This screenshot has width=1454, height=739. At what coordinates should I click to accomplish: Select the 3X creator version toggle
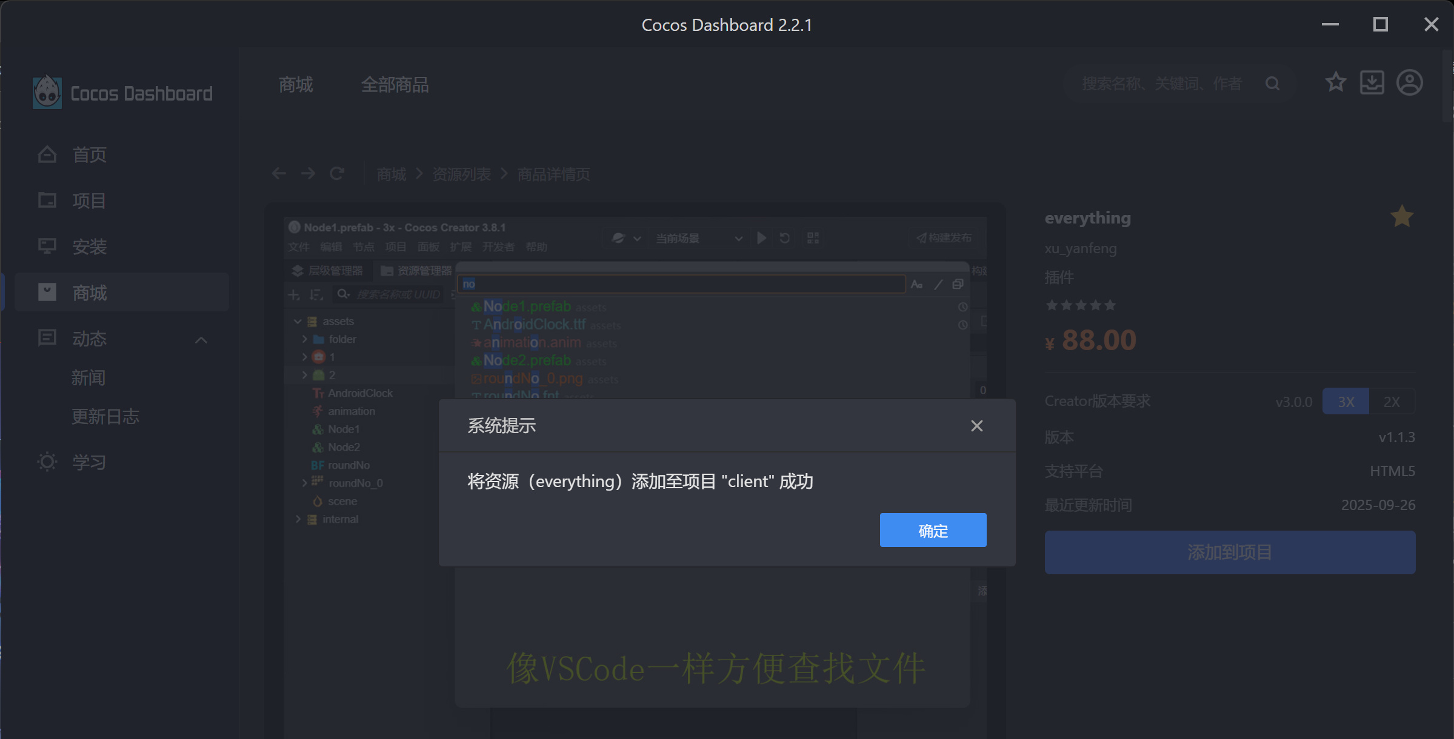click(x=1346, y=402)
